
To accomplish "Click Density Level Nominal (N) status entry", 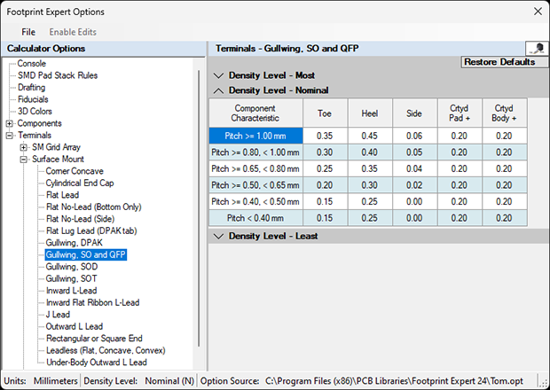I will [x=139, y=381].
